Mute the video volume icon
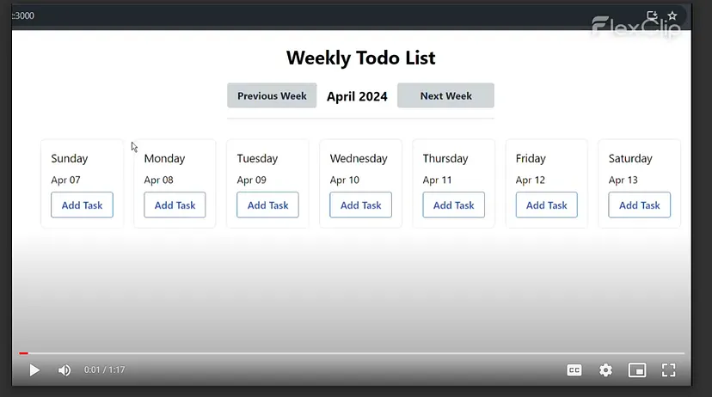 [64, 370]
